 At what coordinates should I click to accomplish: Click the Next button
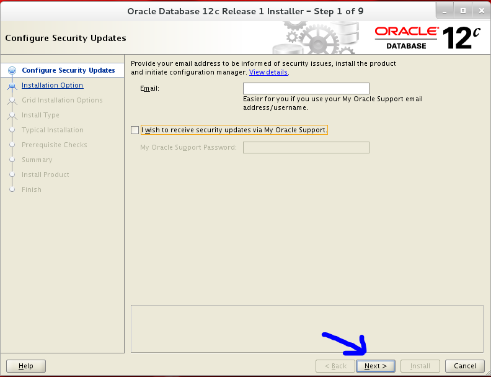click(x=376, y=366)
